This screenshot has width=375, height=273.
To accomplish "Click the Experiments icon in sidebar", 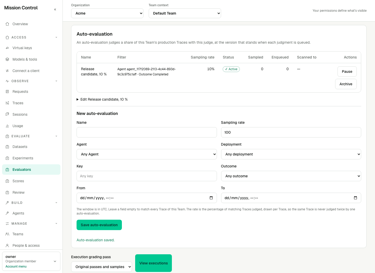I will pyautogui.click(x=7, y=158).
